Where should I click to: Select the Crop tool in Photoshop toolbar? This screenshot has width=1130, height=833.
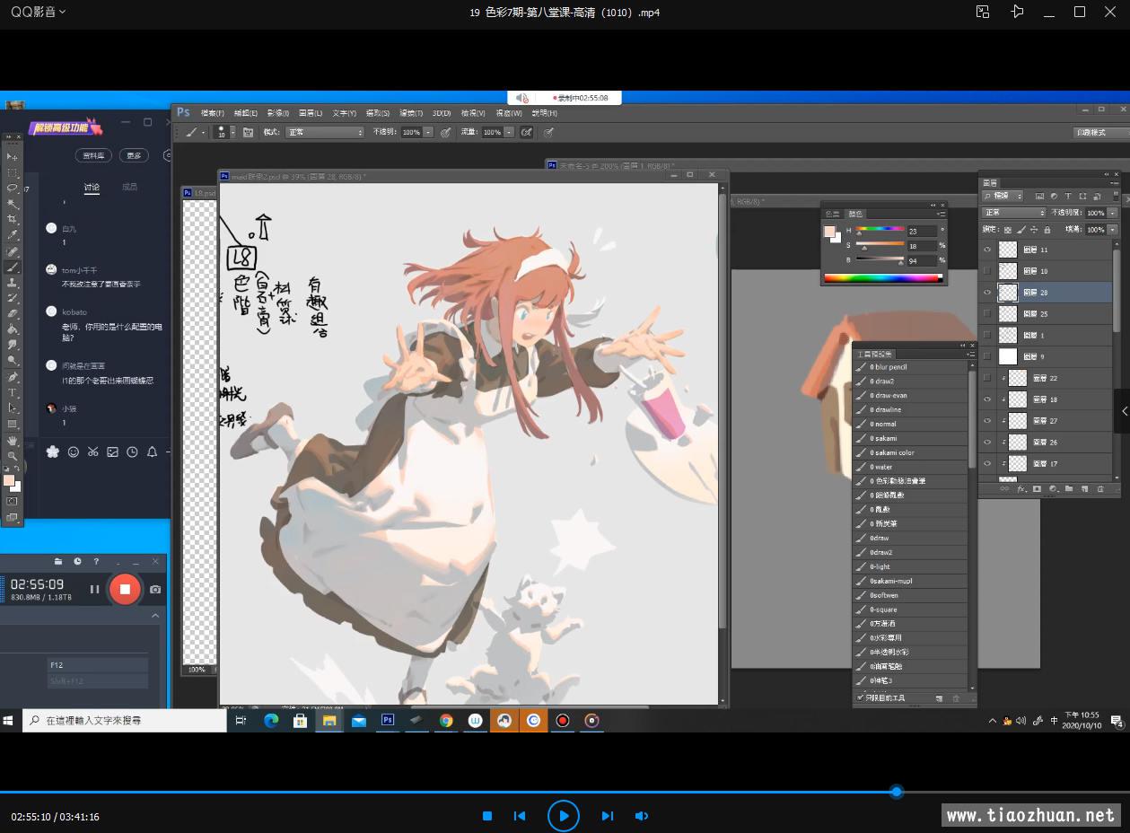pyautogui.click(x=13, y=219)
